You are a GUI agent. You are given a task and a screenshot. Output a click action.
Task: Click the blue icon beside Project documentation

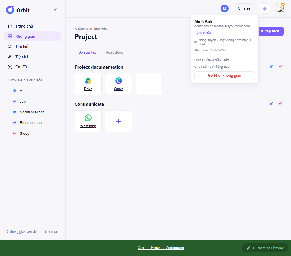271,66
